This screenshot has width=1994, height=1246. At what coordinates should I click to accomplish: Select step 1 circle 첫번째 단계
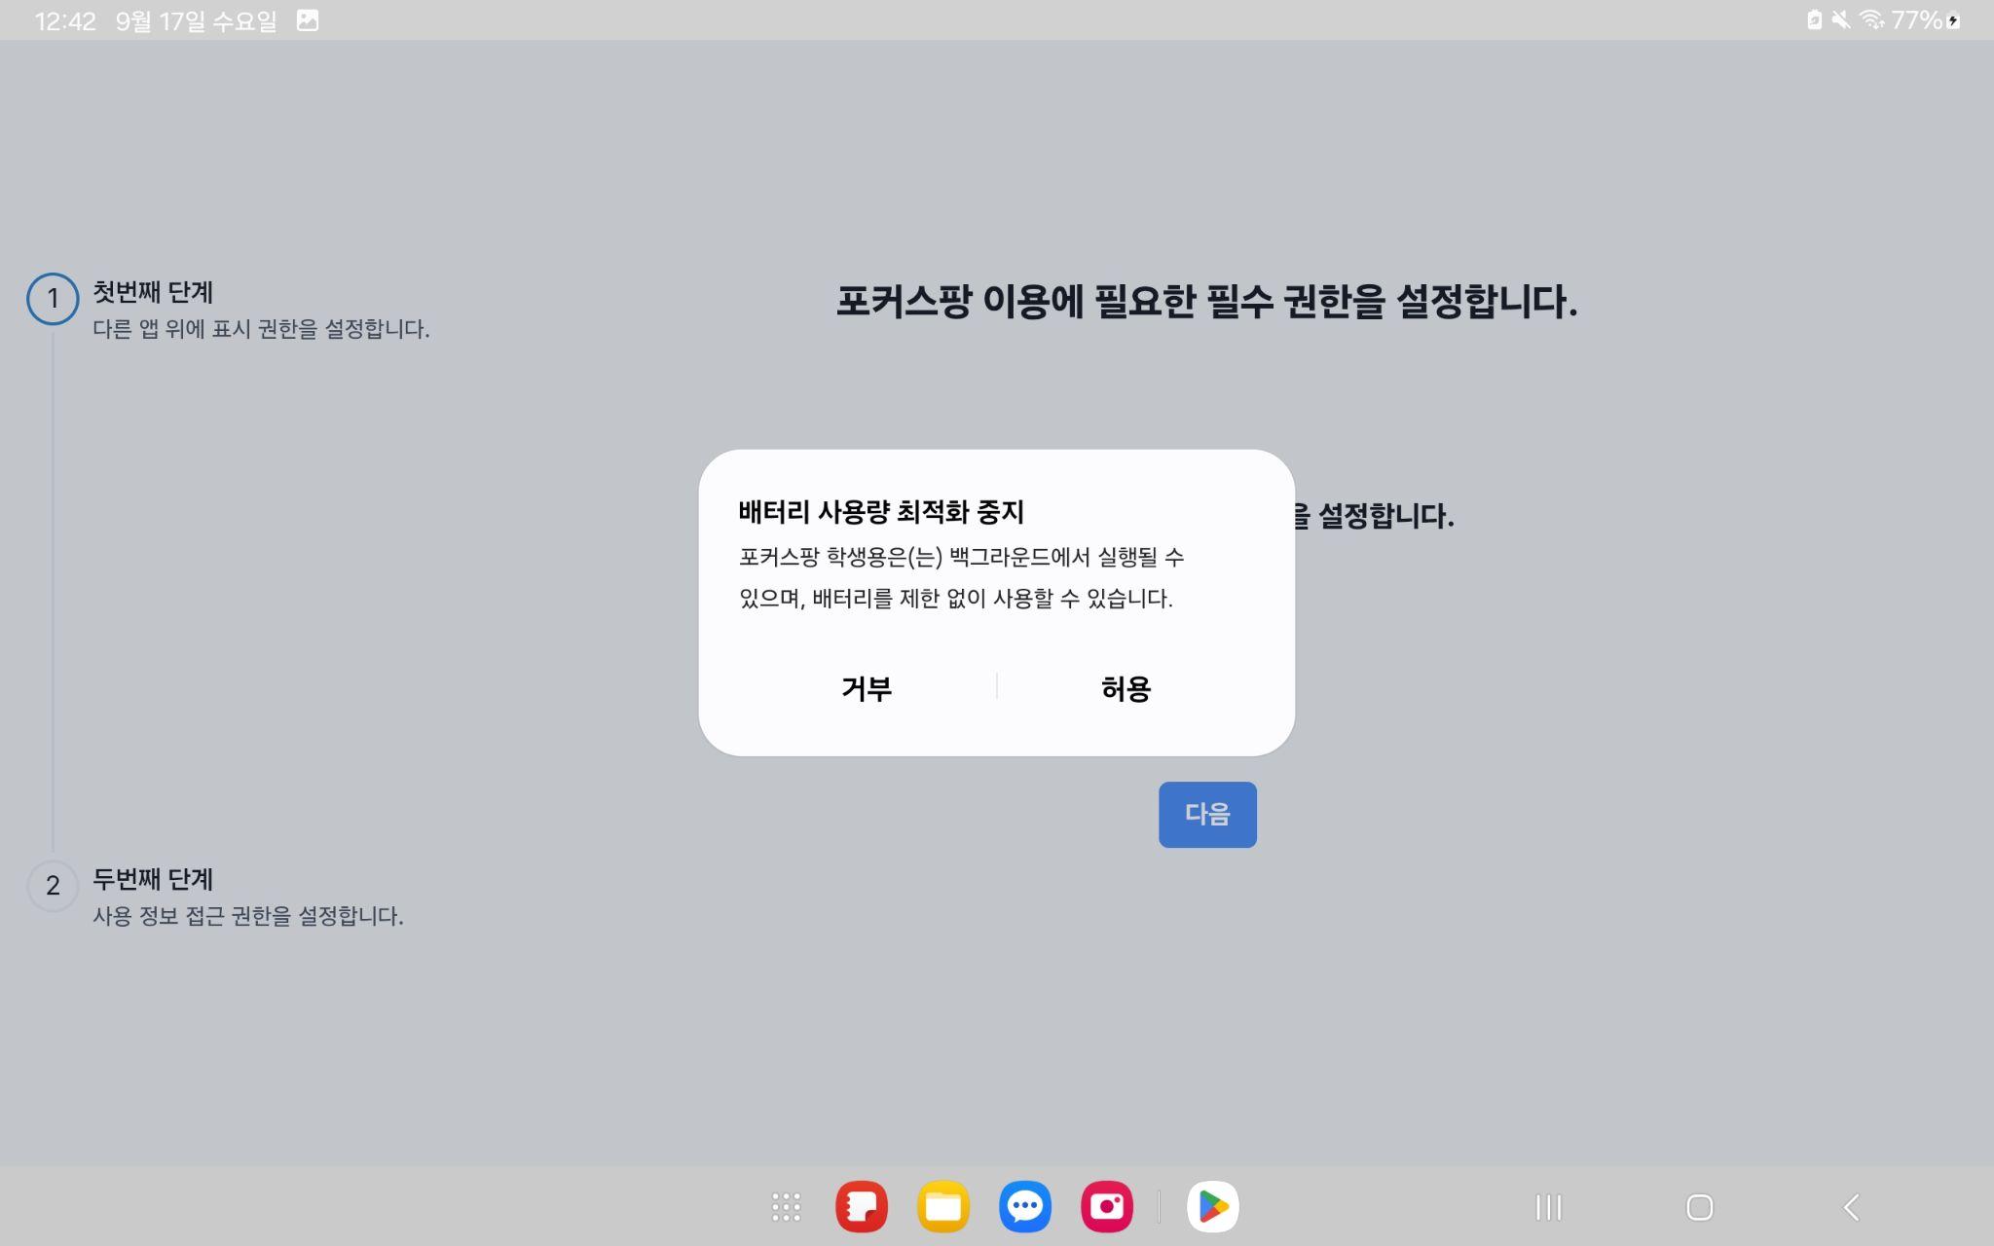[x=53, y=299]
